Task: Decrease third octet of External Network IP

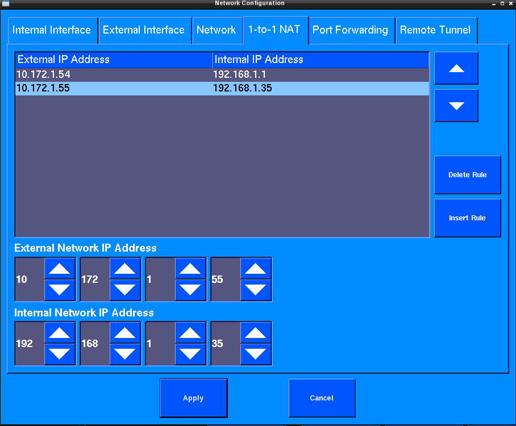Action: (190, 290)
